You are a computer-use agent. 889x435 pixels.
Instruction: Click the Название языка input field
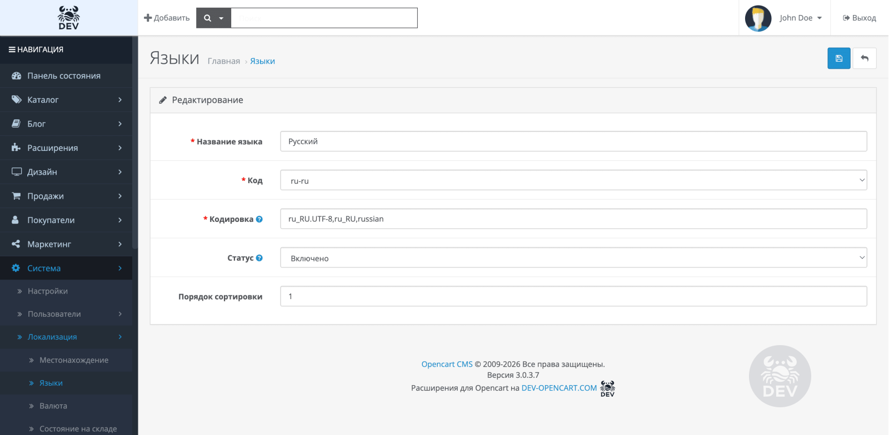573,141
